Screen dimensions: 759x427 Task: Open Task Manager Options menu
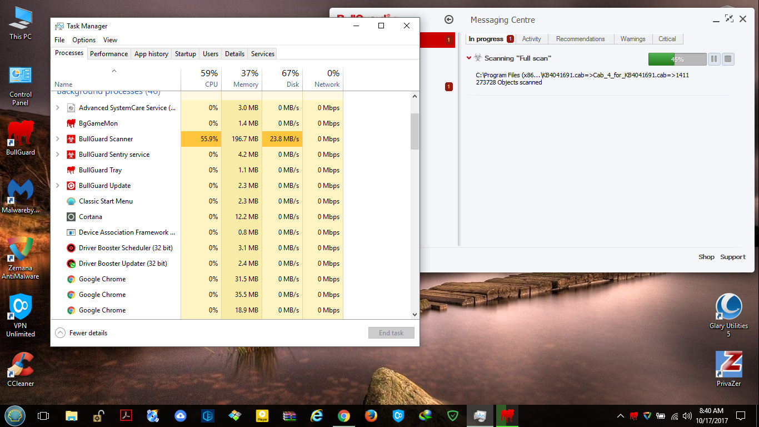(84, 40)
